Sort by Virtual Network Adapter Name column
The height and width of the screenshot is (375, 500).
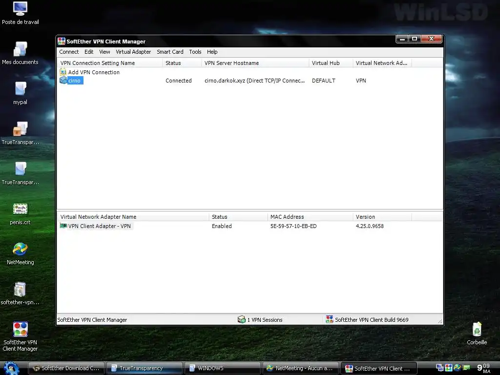coord(133,216)
